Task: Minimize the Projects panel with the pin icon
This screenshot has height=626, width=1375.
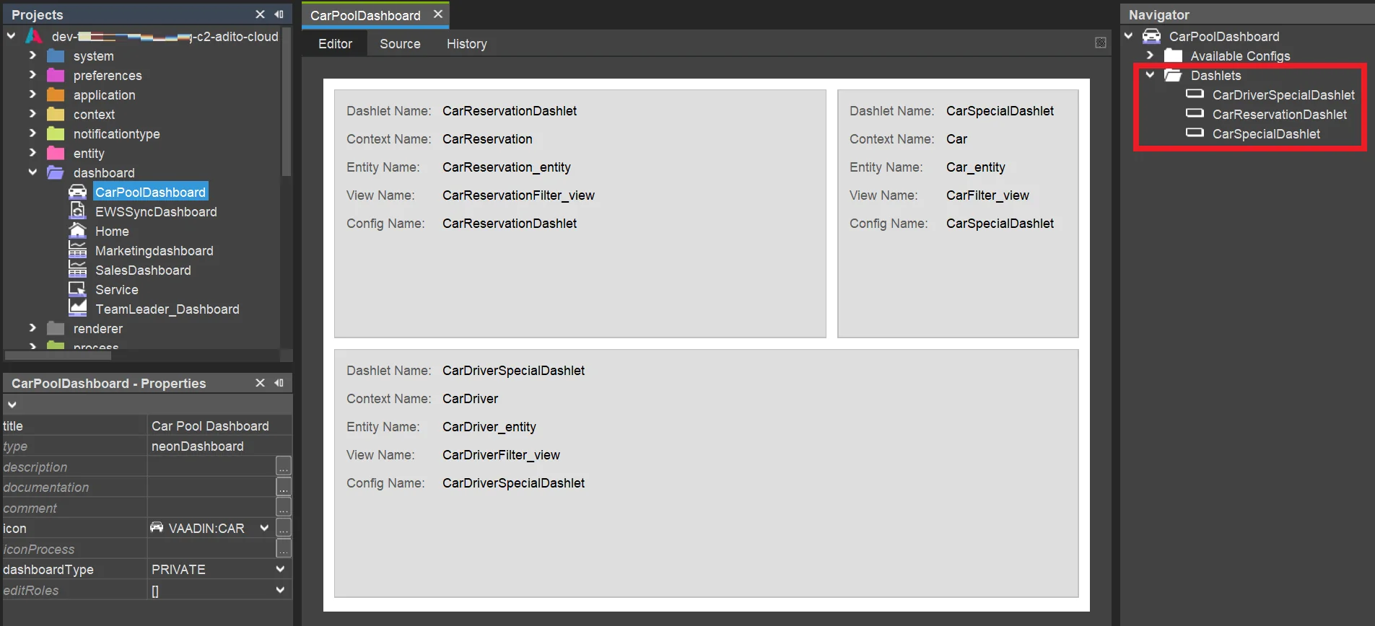Action: [x=279, y=14]
